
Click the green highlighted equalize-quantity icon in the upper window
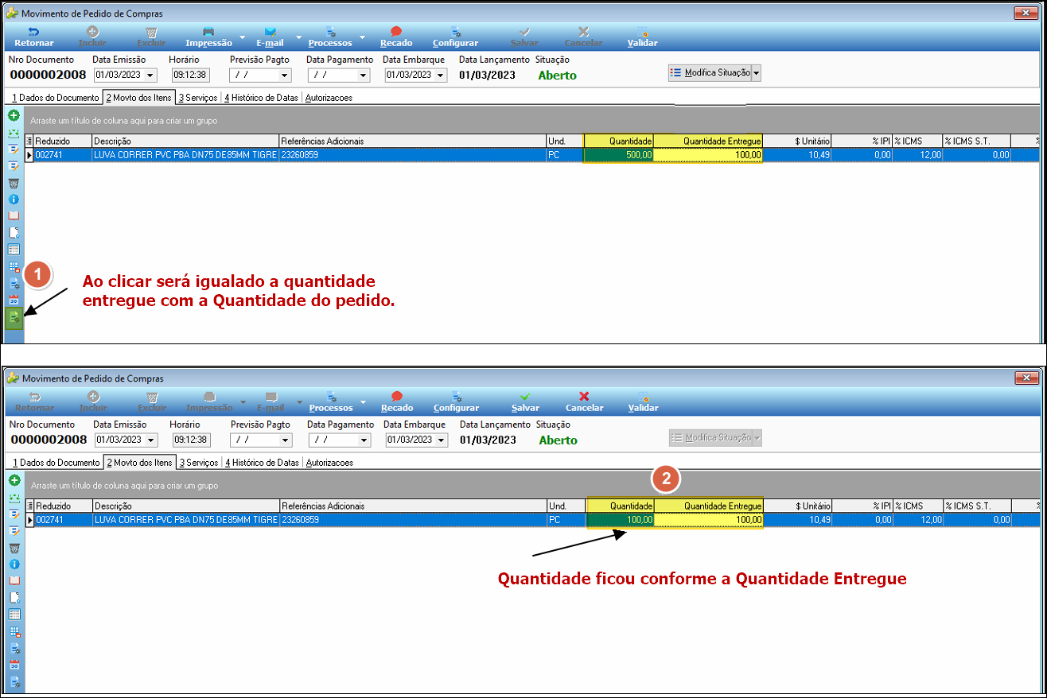coord(14,318)
